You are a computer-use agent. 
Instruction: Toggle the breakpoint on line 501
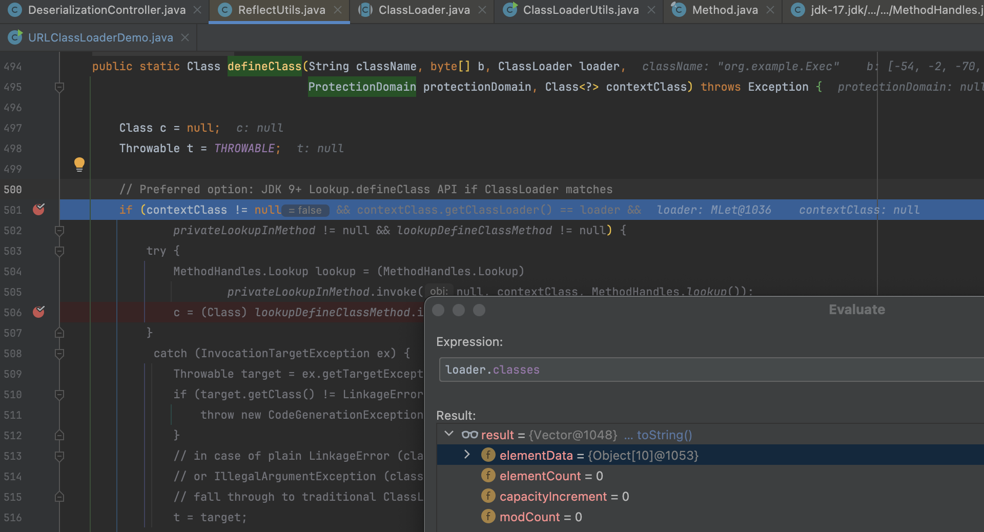click(x=39, y=209)
